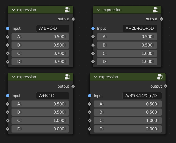Click B socket diamond on A*B+C-D node
Screen dimensions: 176x143
click(8, 45)
